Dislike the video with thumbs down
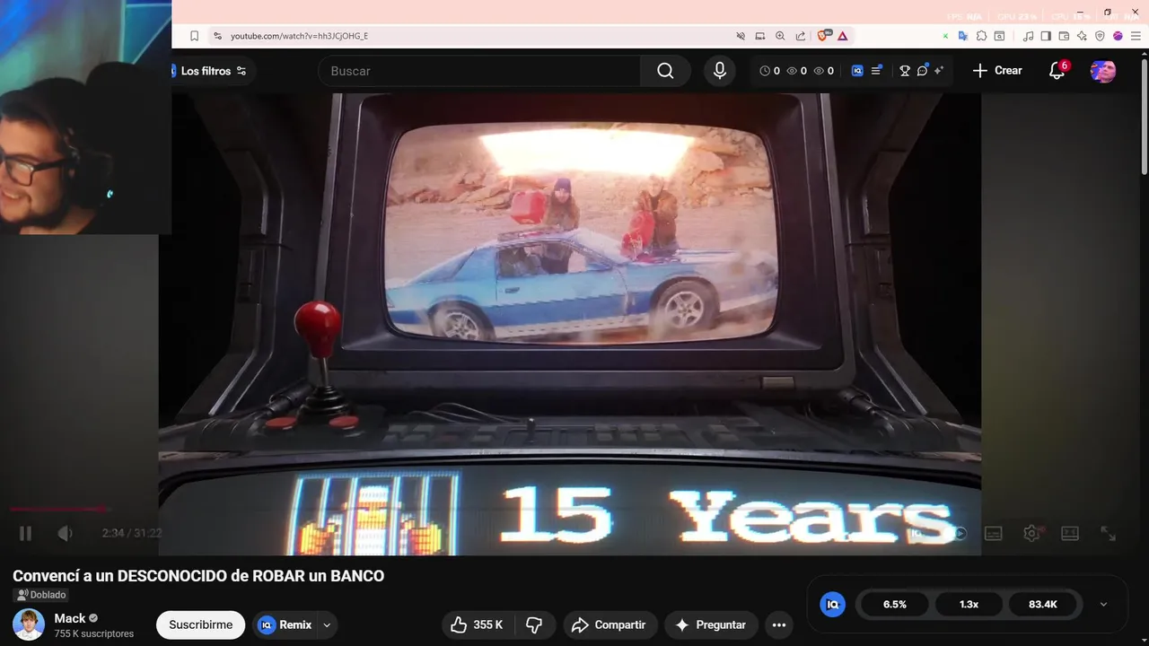1149x646 pixels. point(535,624)
